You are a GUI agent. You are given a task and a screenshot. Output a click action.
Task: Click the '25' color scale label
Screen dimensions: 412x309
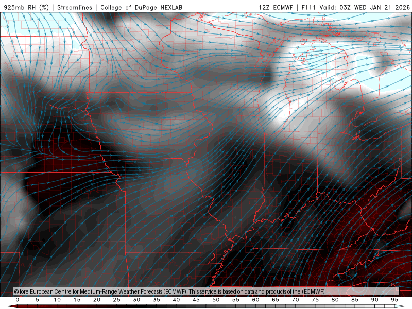click(x=117, y=300)
